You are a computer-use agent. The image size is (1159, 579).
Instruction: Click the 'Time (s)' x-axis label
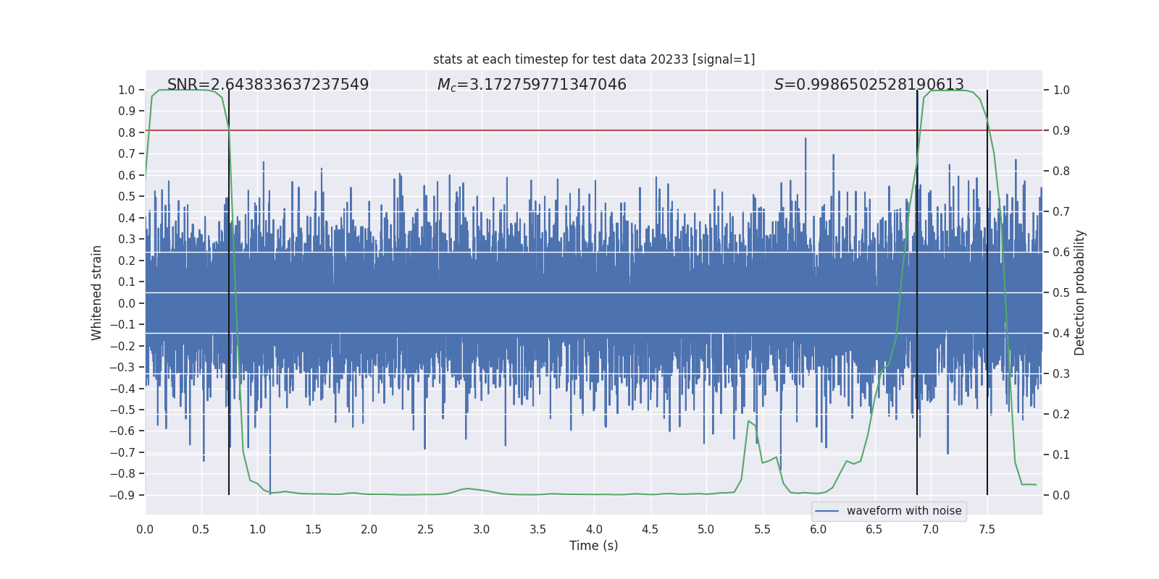click(x=593, y=546)
